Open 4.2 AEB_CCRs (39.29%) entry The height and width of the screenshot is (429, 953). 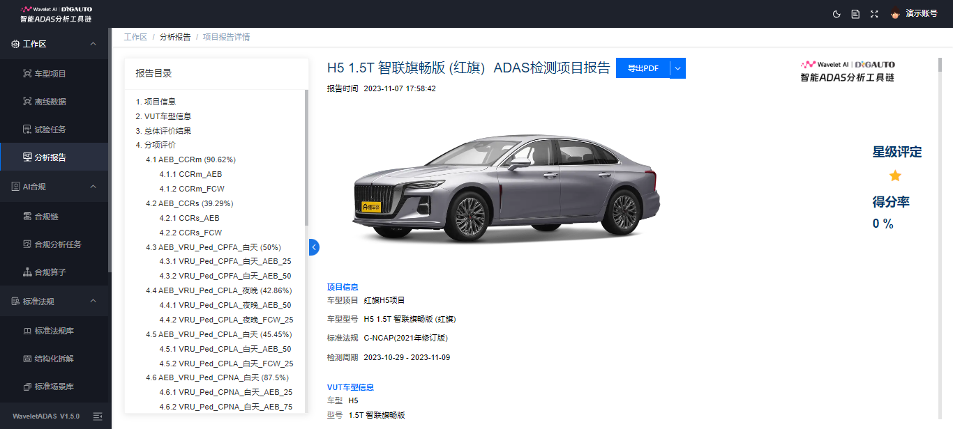click(189, 203)
